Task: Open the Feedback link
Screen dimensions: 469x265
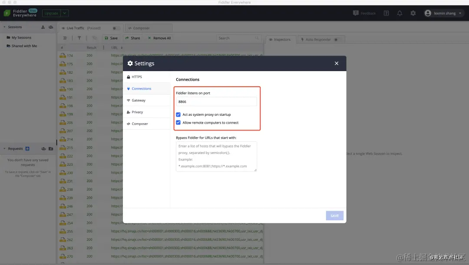Action: [x=364, y=13]
